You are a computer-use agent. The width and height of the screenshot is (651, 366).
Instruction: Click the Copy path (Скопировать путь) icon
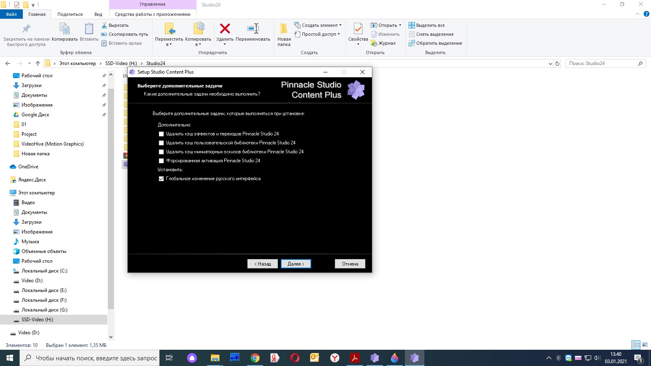(104, 34)
